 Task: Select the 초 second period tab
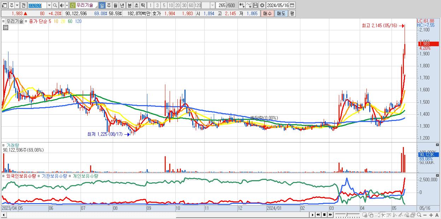pyautogui.click(x=136, y=5)
